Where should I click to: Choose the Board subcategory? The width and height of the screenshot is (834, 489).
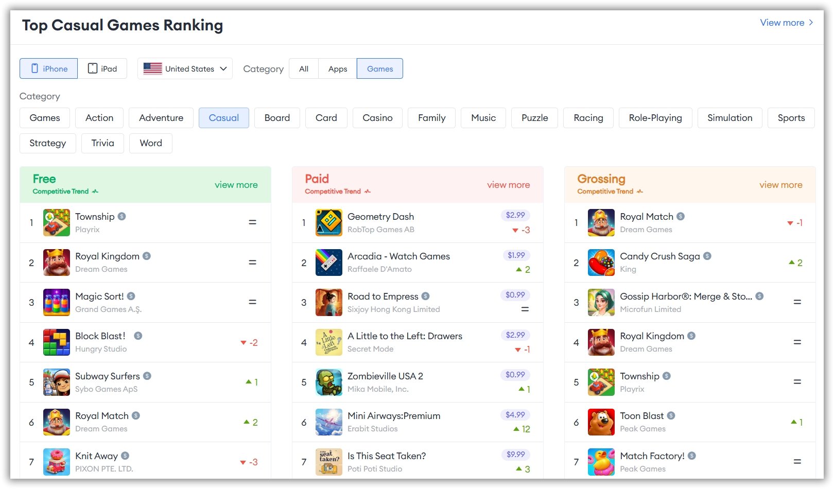pos(277,118)
